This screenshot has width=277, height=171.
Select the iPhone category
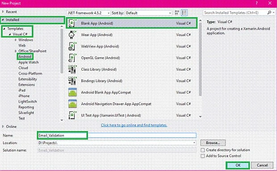(x=24, y=96)
